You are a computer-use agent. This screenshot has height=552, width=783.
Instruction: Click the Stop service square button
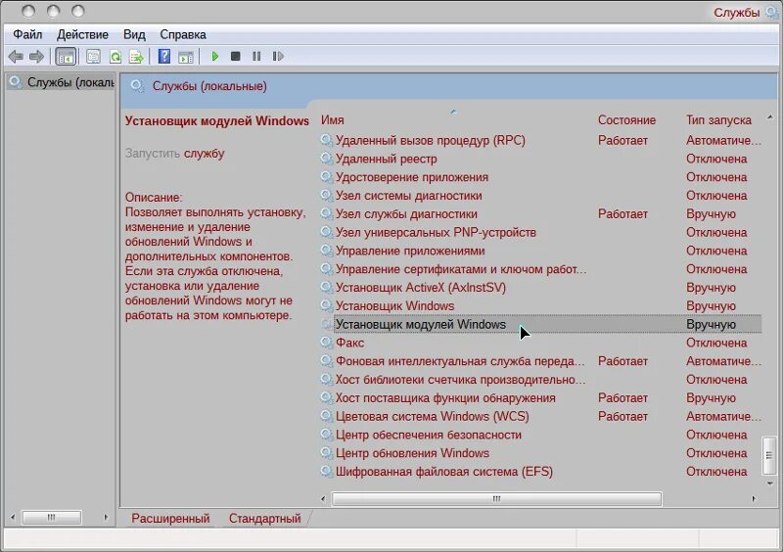point(236,57)
